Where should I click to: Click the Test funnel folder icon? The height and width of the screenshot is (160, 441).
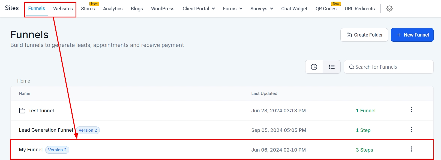click(22, 110)
